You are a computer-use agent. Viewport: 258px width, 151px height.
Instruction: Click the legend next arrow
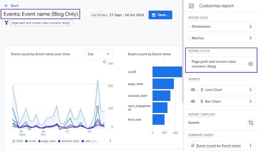tap(110, 141)
